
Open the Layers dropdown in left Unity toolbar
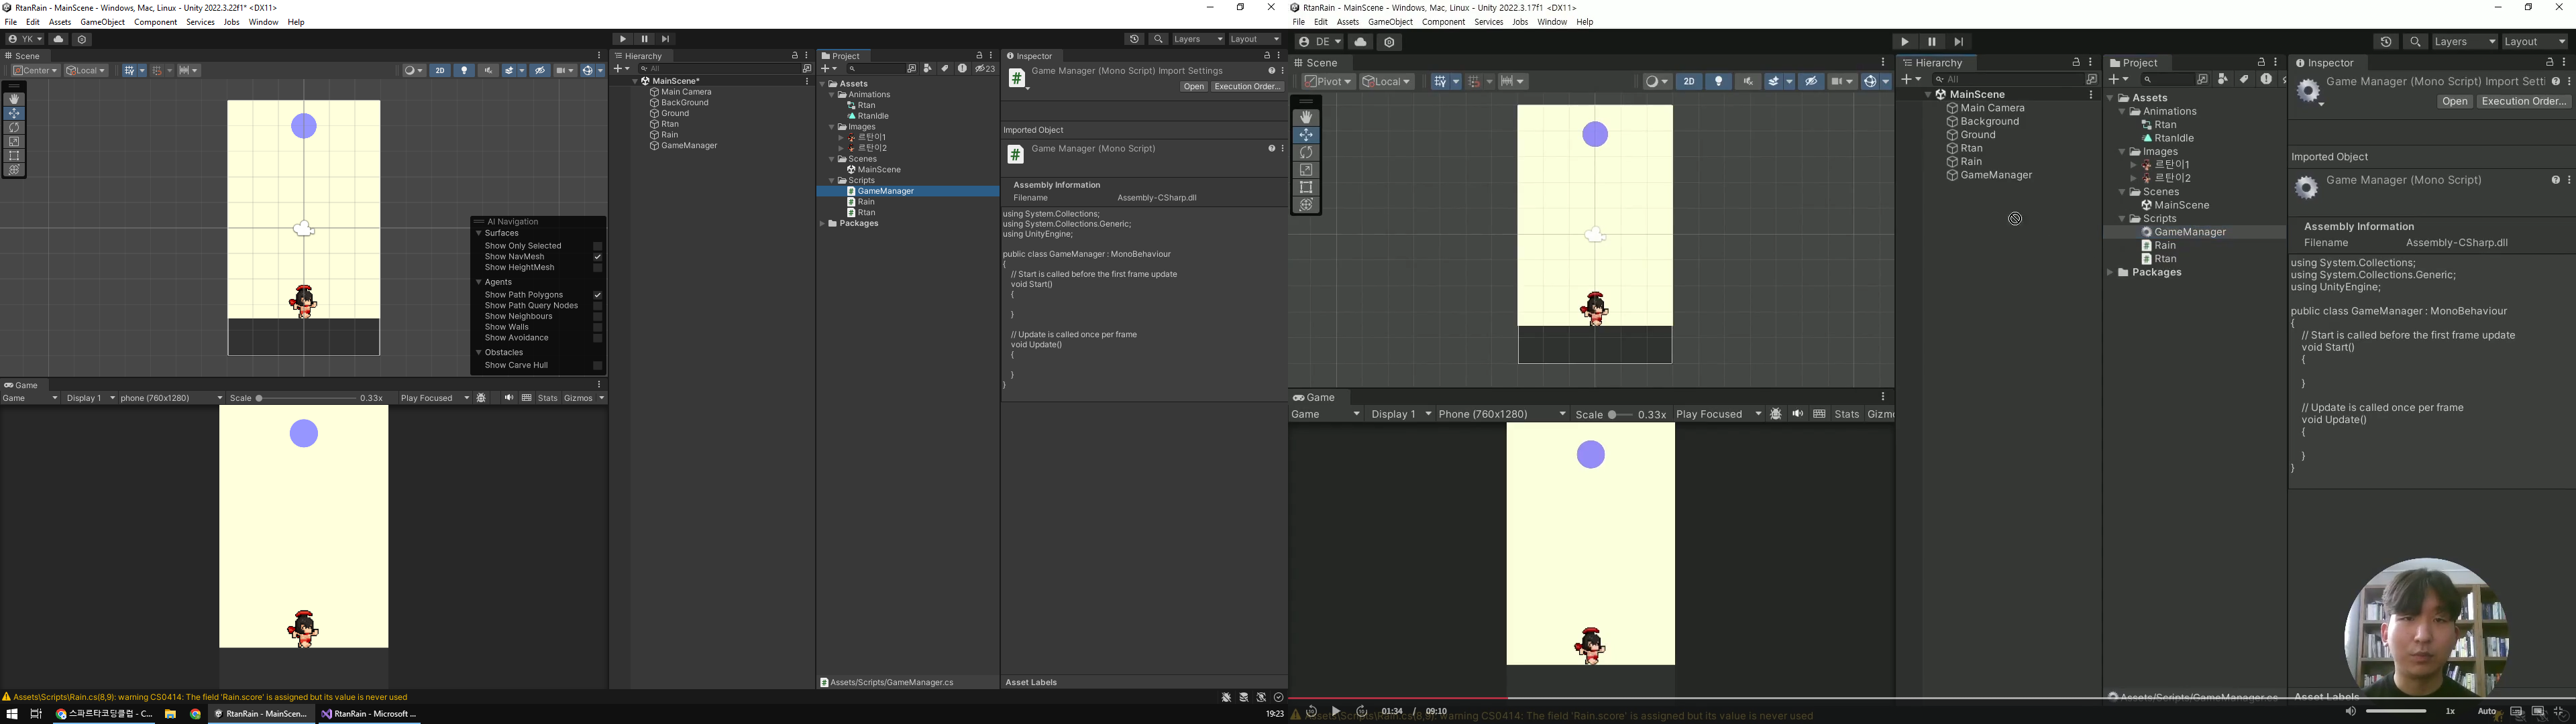(1198, 39)
